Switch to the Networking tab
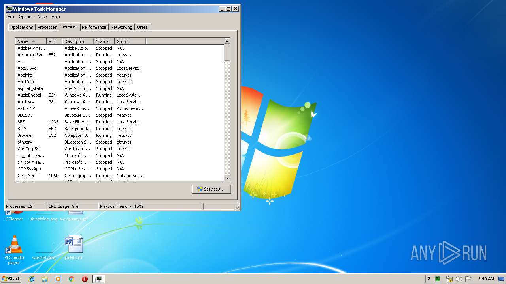The width and height of the screenshot is (506, 284). click(x=121, y=27)
